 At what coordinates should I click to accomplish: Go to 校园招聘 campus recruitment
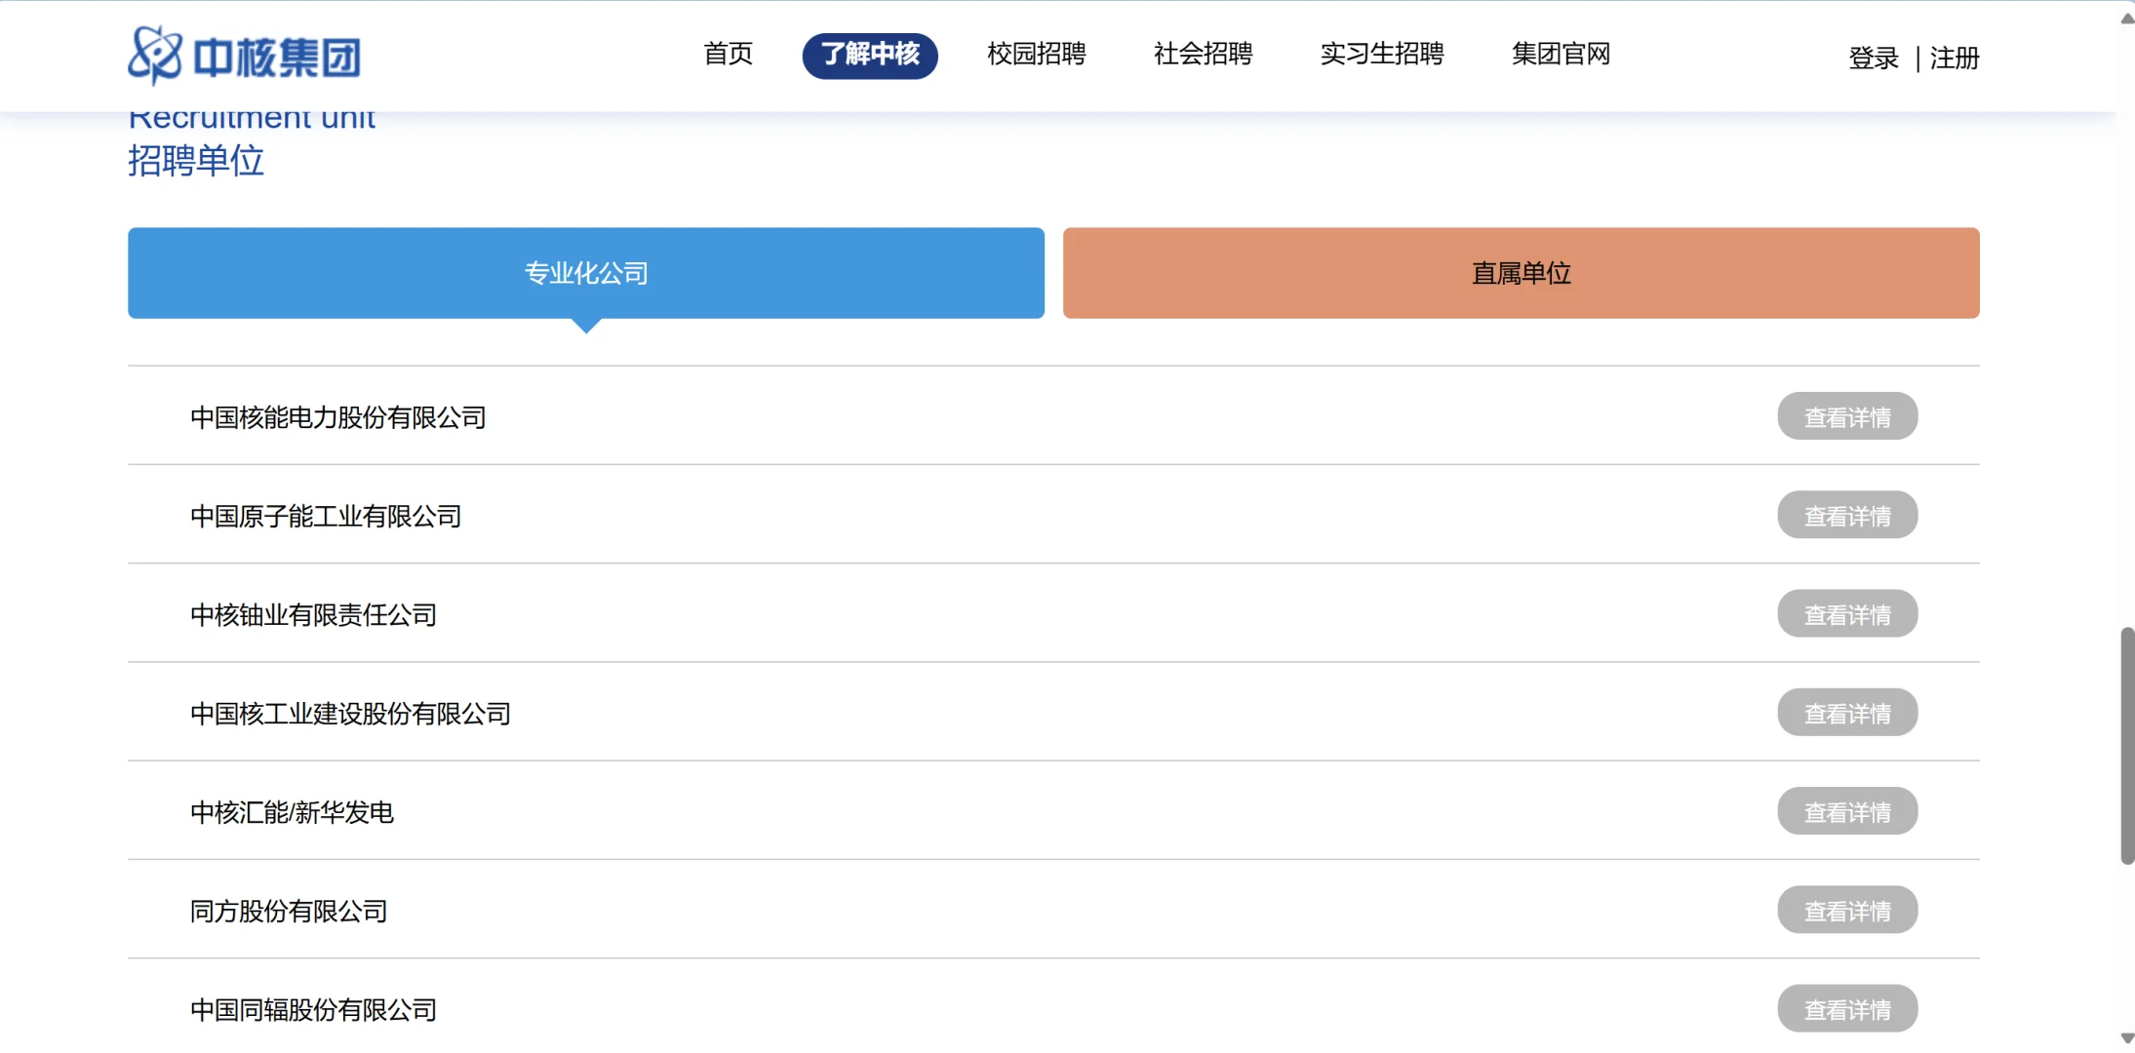1036,54
